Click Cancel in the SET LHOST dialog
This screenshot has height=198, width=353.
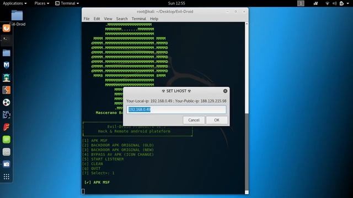194,120
